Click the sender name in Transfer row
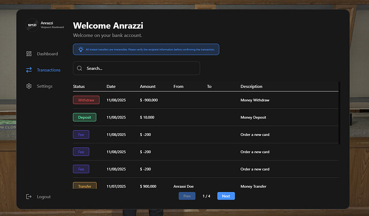369x216 pixels. click(183, 187)
